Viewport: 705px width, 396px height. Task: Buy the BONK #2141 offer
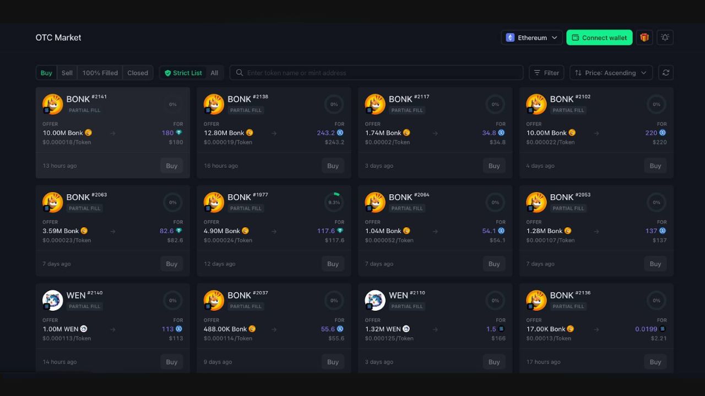172,166
